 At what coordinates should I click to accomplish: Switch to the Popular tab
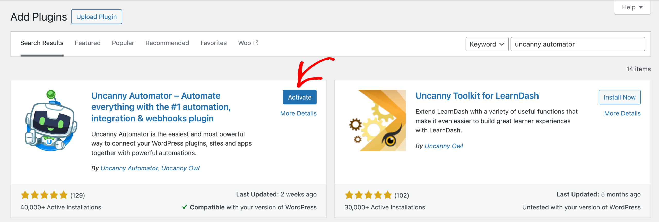pyautogui.click(x=123, y=43)
